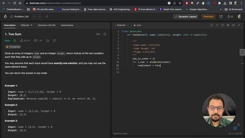Image resolution: width=245 pixels, height=138 pixels.
Task: Start the alarm clock timer icon
Action: point(221,16)
